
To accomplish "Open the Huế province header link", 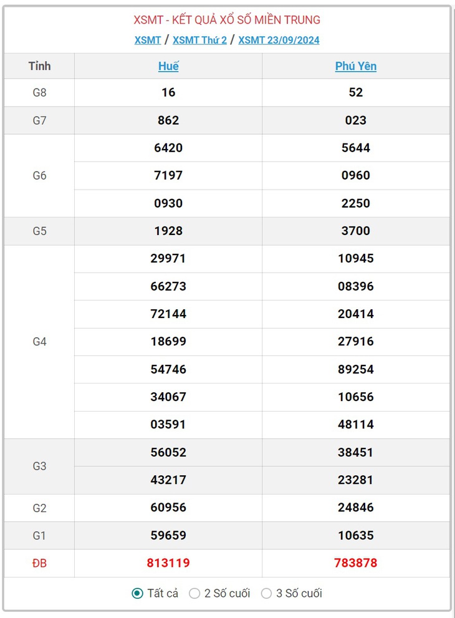I will (x=168, y=66).
